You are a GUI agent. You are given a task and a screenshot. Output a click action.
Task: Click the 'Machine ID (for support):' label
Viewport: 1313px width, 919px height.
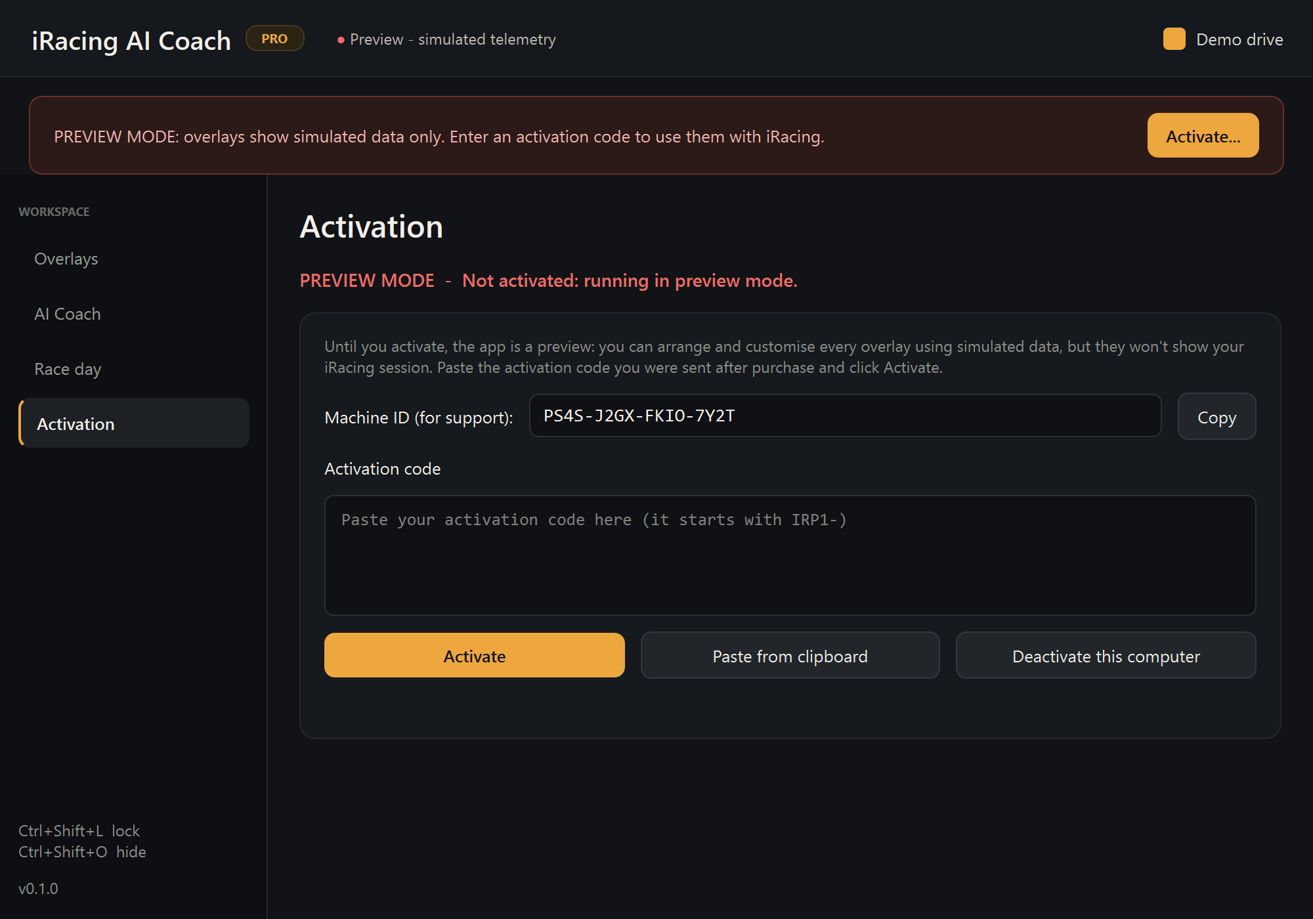[x=419, y=417]
